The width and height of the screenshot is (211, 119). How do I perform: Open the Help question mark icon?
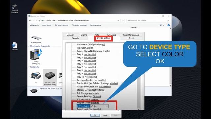coord(168,25)
